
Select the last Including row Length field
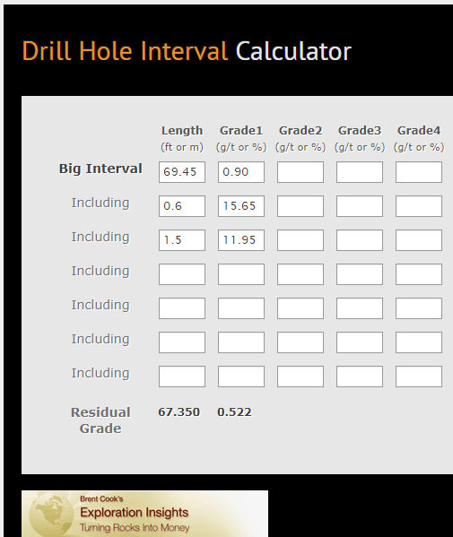tap(182, 377)
